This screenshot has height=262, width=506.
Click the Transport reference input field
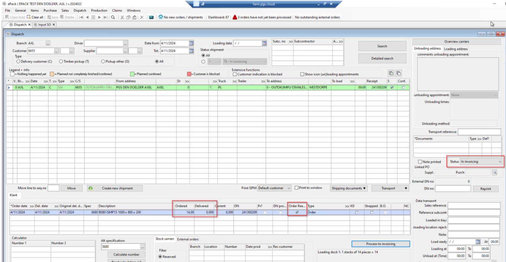[x=479, y=132]
